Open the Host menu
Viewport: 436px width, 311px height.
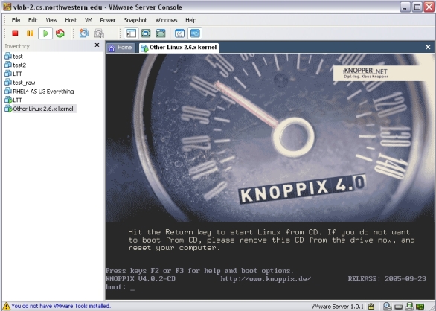tap(71, 20)
